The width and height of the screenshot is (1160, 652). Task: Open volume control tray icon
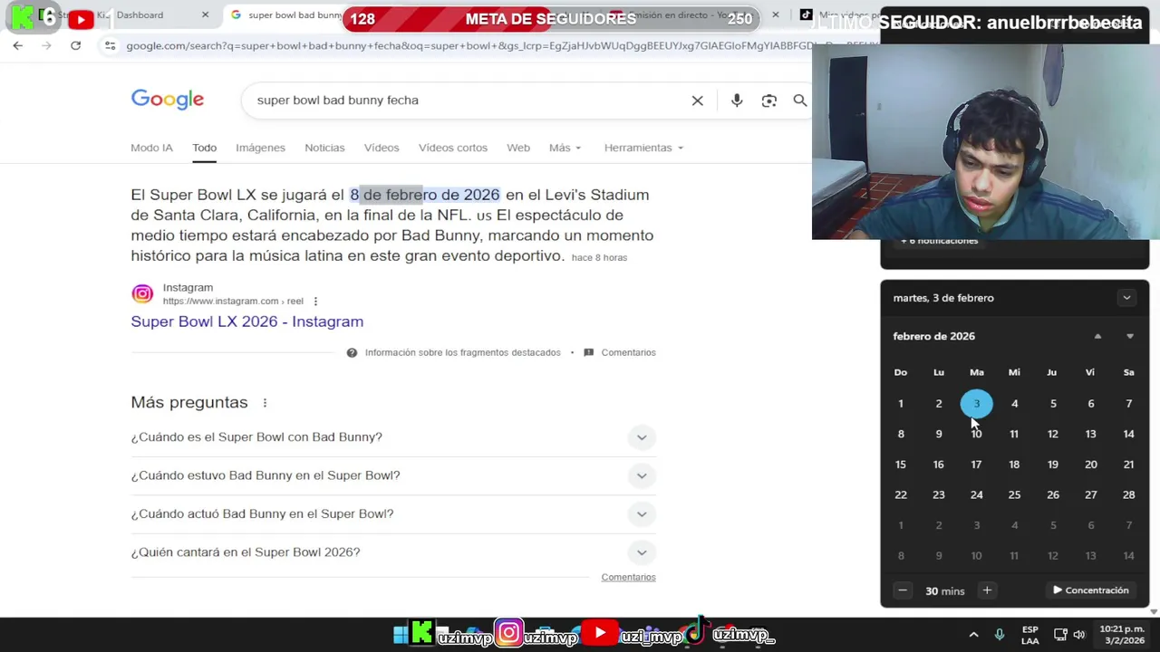(1078, 635)
